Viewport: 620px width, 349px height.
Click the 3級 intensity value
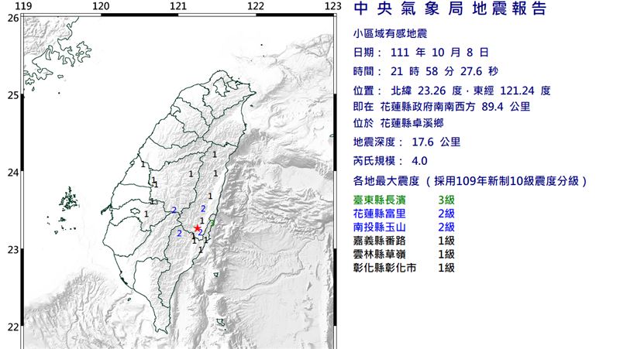[x=446, y=200]
